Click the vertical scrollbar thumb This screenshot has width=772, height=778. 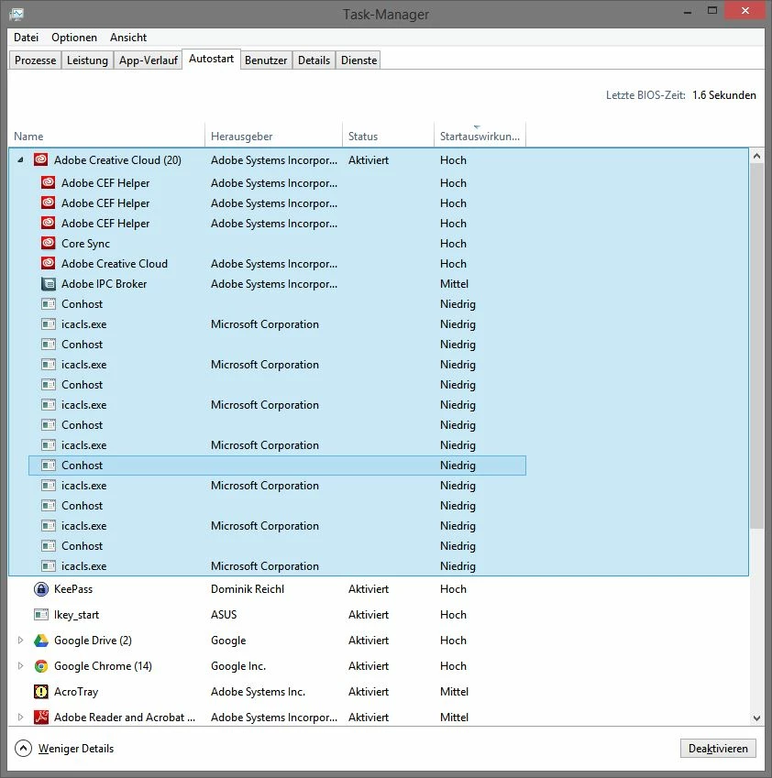pyautogui.click(x=756, y=345)
